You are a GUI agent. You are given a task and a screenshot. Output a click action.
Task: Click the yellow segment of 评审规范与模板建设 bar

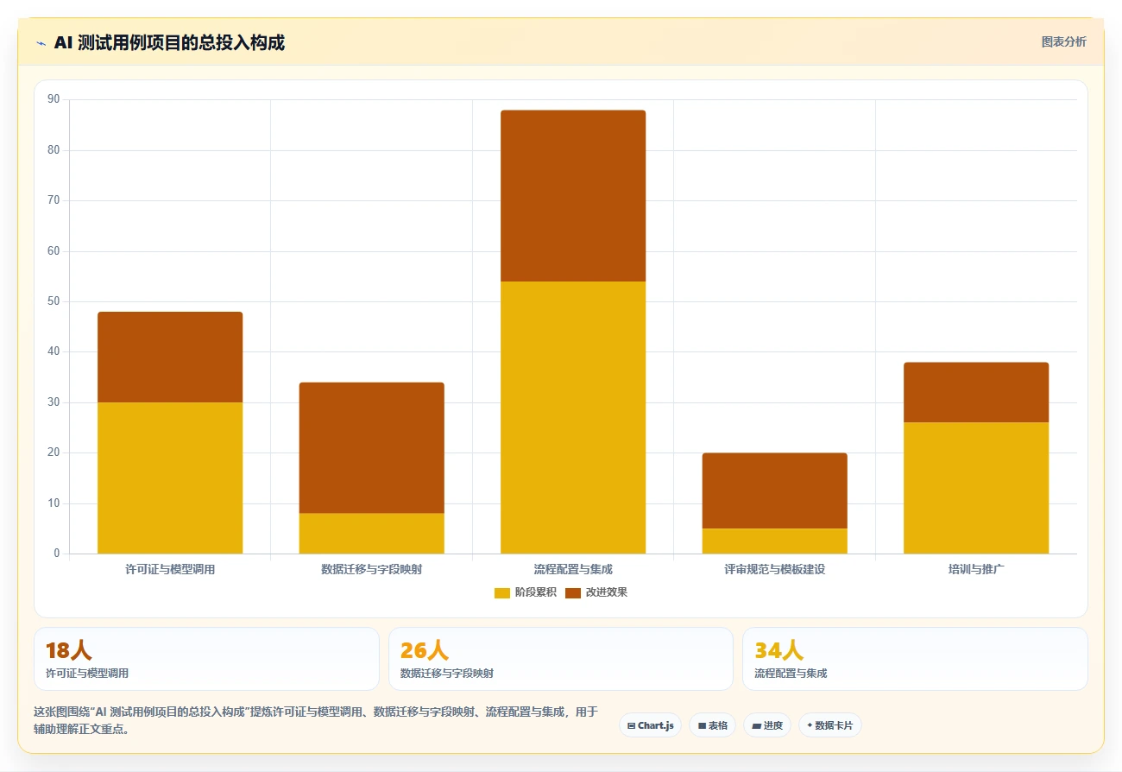pyautogui.click(x=774, y=541)
